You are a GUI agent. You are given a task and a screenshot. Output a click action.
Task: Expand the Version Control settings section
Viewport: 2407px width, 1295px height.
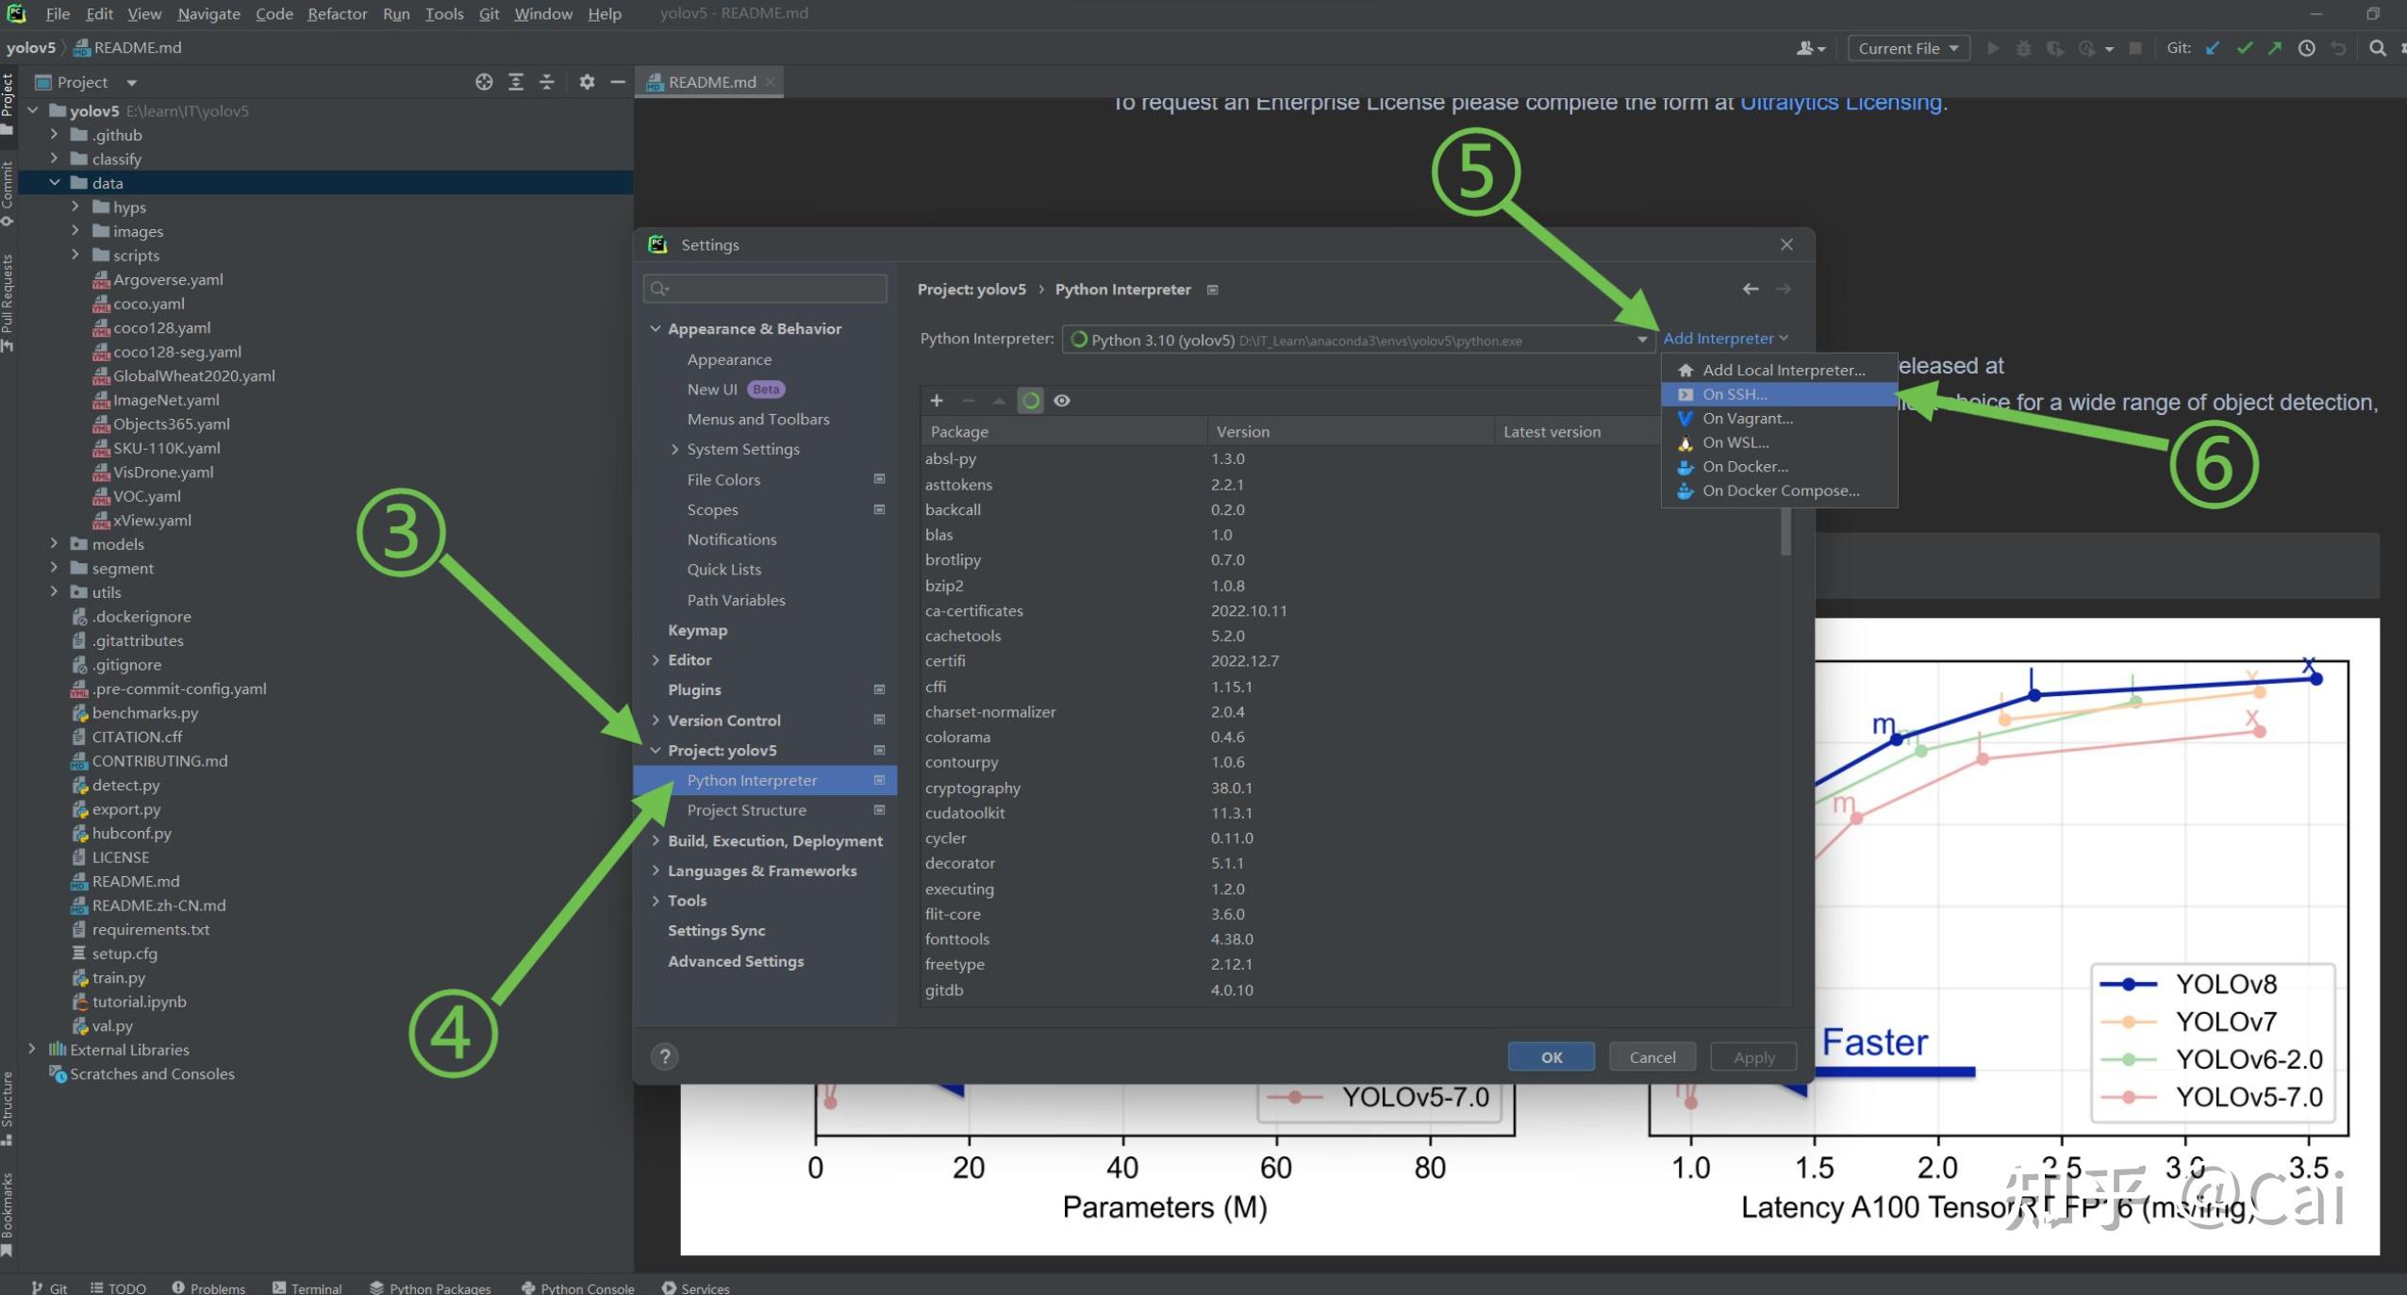pos(656,721)
